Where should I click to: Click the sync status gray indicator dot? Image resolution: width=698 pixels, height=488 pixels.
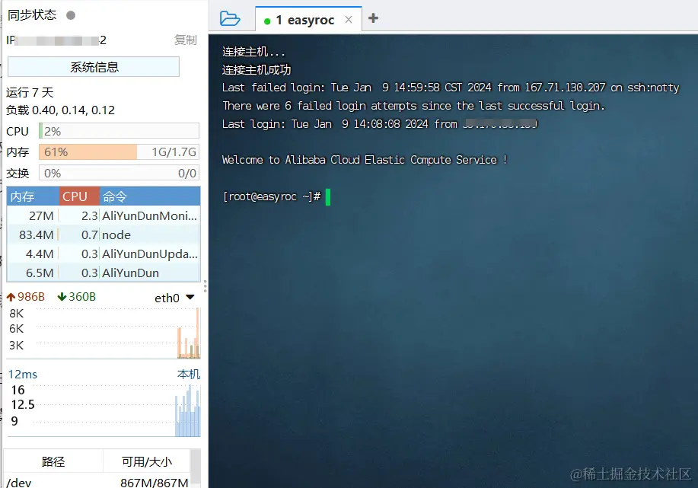[70, 15]
